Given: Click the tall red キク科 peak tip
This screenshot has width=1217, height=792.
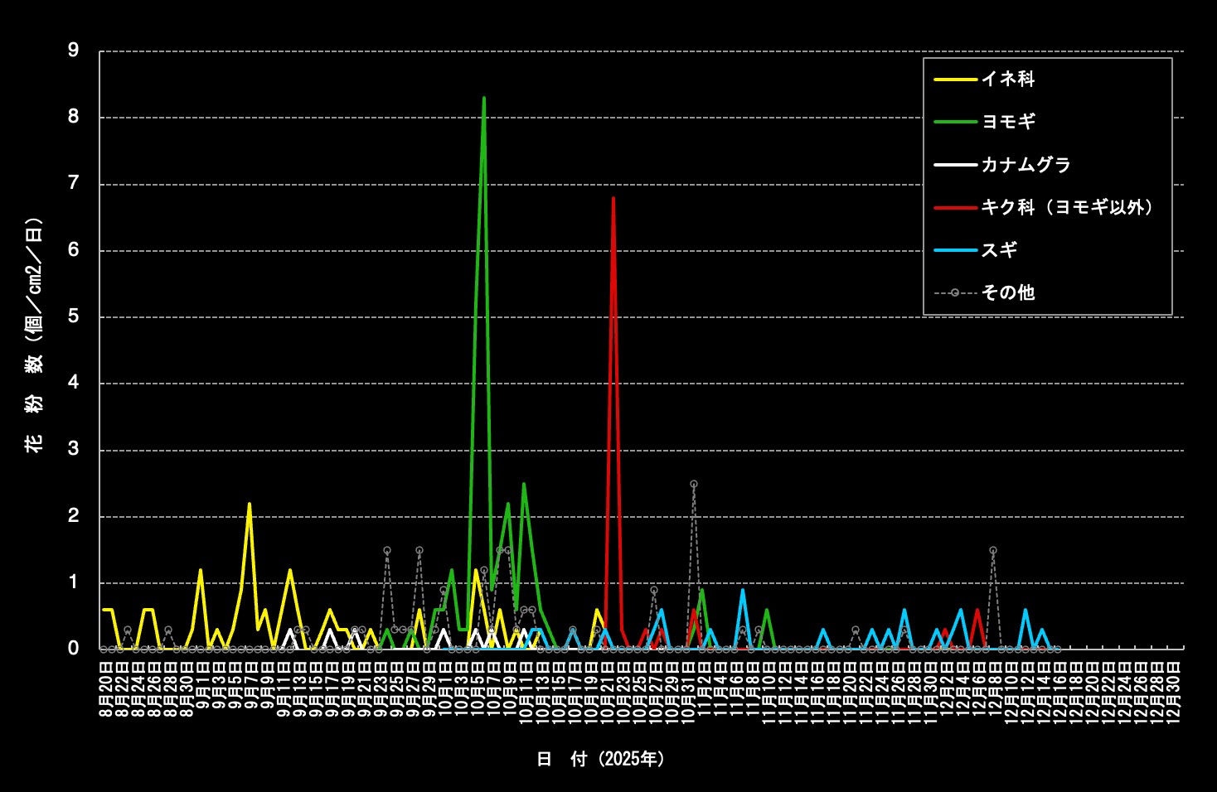Looking at the screenshot, I should pyautogui.click(x=613, y=198).
